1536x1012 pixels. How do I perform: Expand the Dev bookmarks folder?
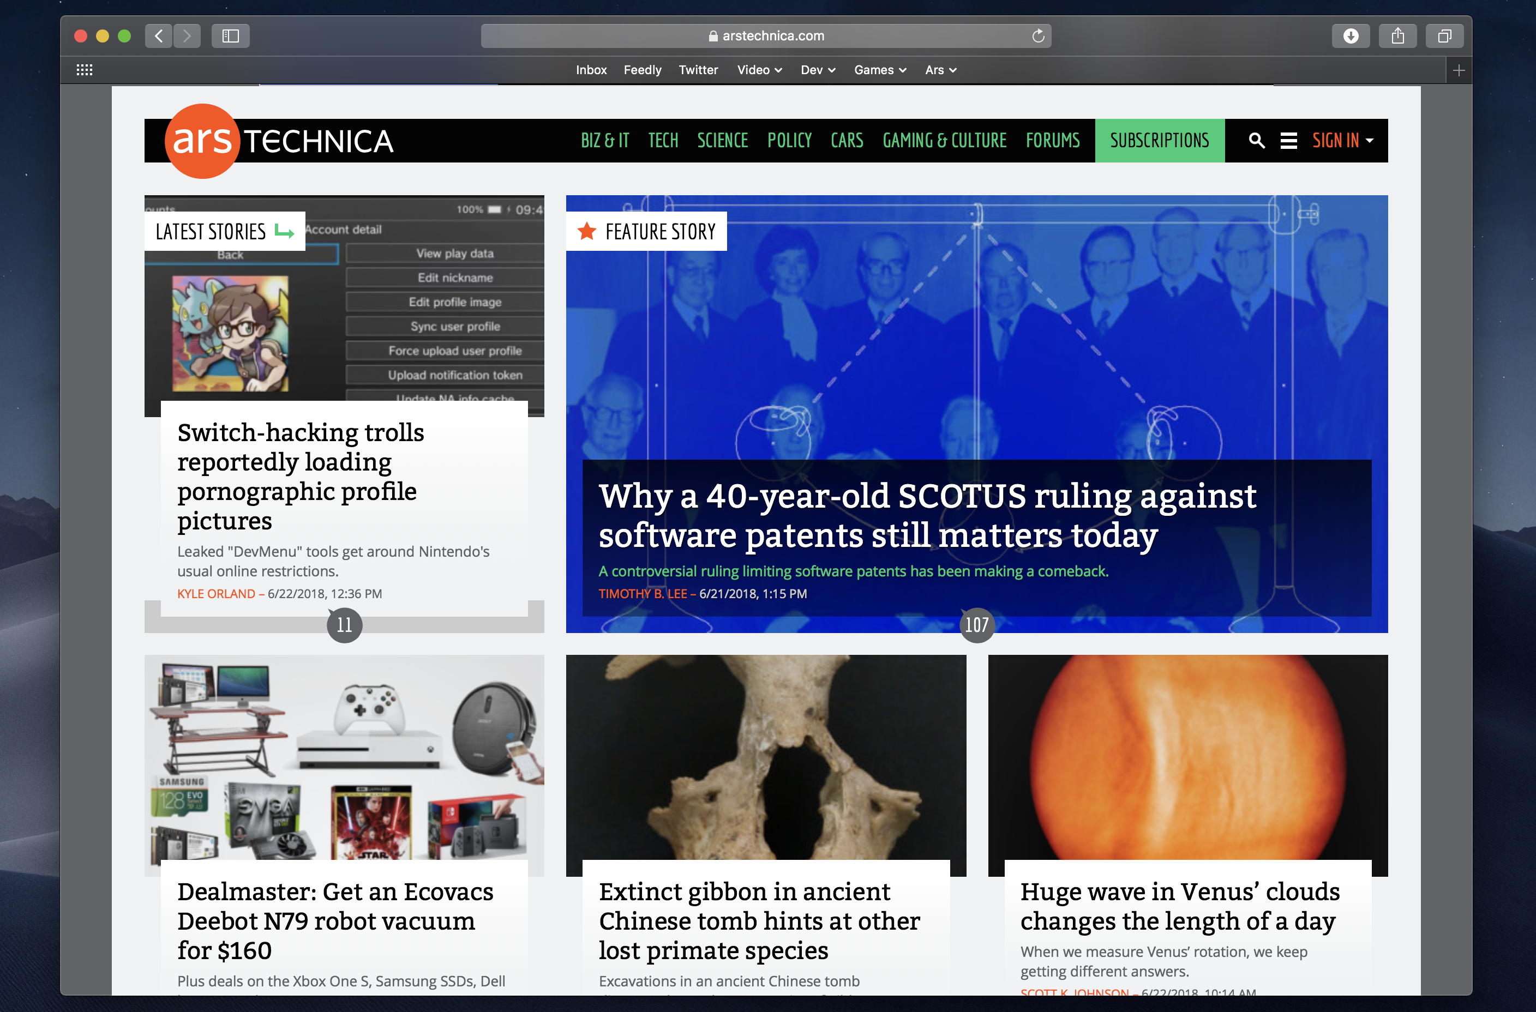[x=818, y=70]
